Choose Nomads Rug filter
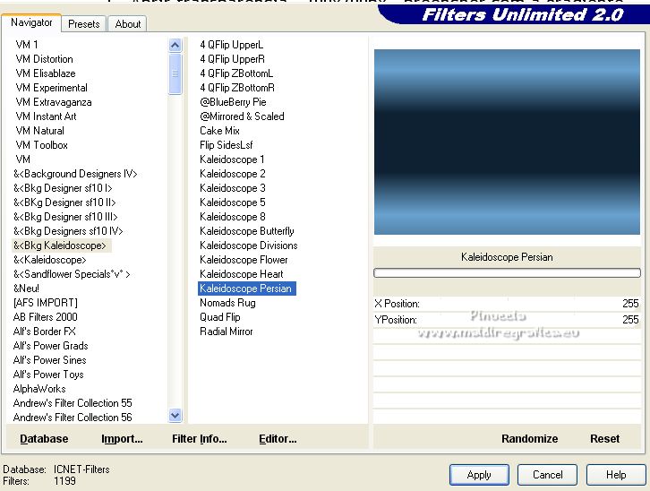Image resolution: width=650 pixels, height=491 pixels. tap(227, 303)
